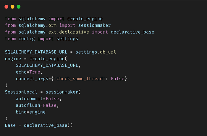Click 'engine = create_engine(' line
This screenshot has width=207, height=136.
tap(36, 59)
